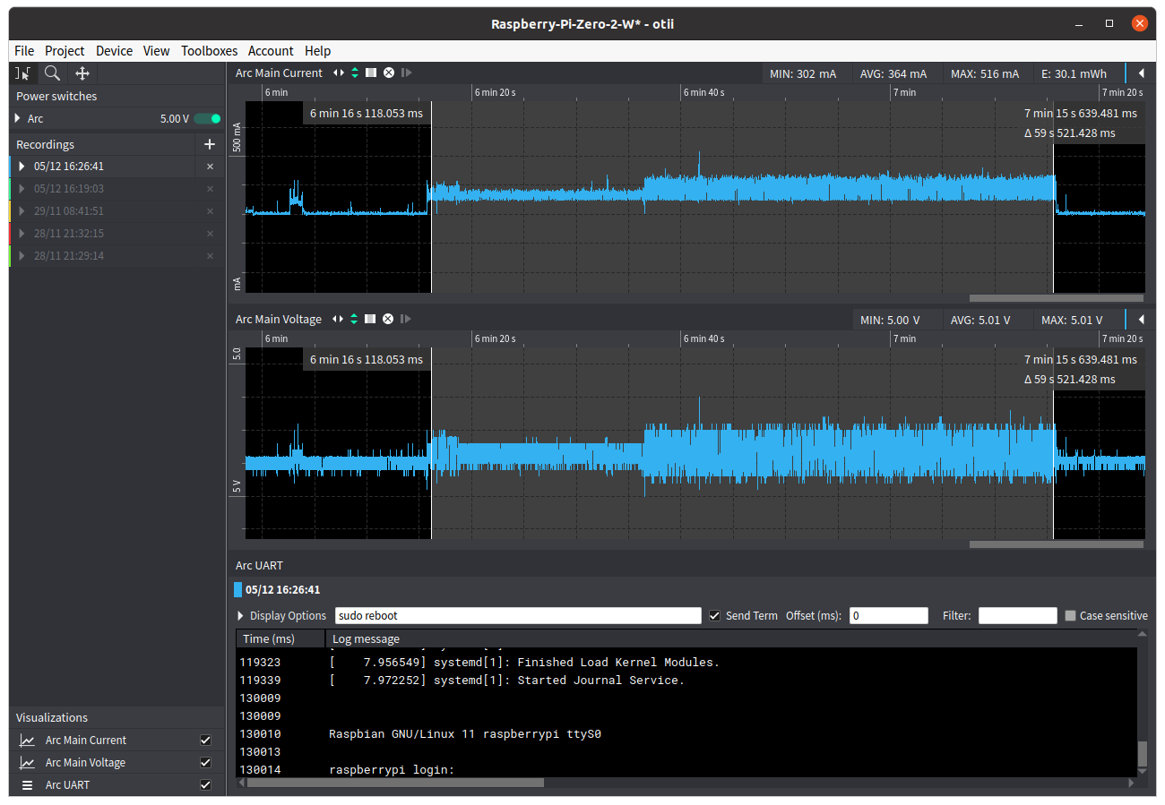Click the UART log horizontal scrollbar
The height and width of the screenshot is (805, 1165).
pos(395,783)
